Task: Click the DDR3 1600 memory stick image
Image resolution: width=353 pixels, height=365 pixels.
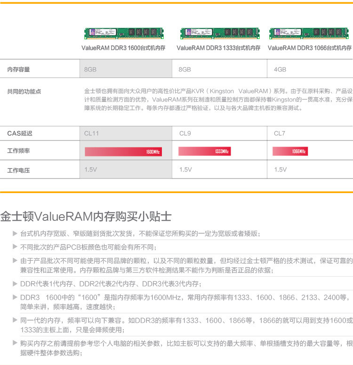Action: tap(124, 33)
